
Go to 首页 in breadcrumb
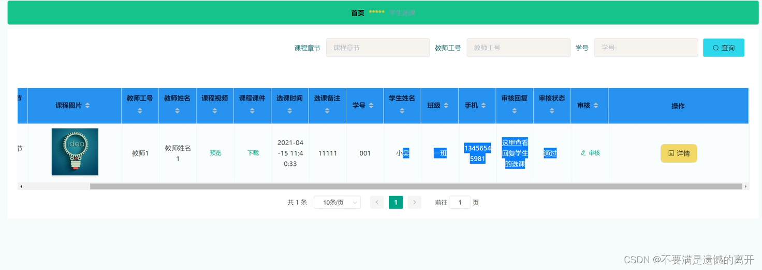[358, 13]
